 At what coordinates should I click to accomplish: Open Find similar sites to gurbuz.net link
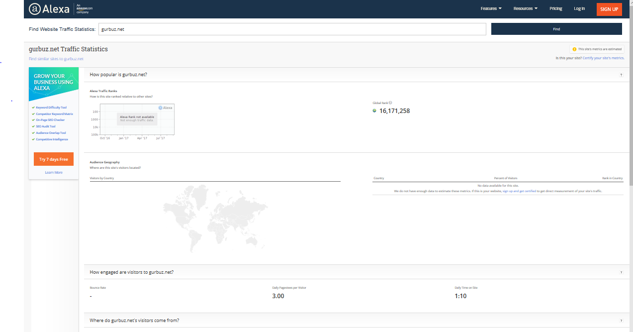(56, 59)
